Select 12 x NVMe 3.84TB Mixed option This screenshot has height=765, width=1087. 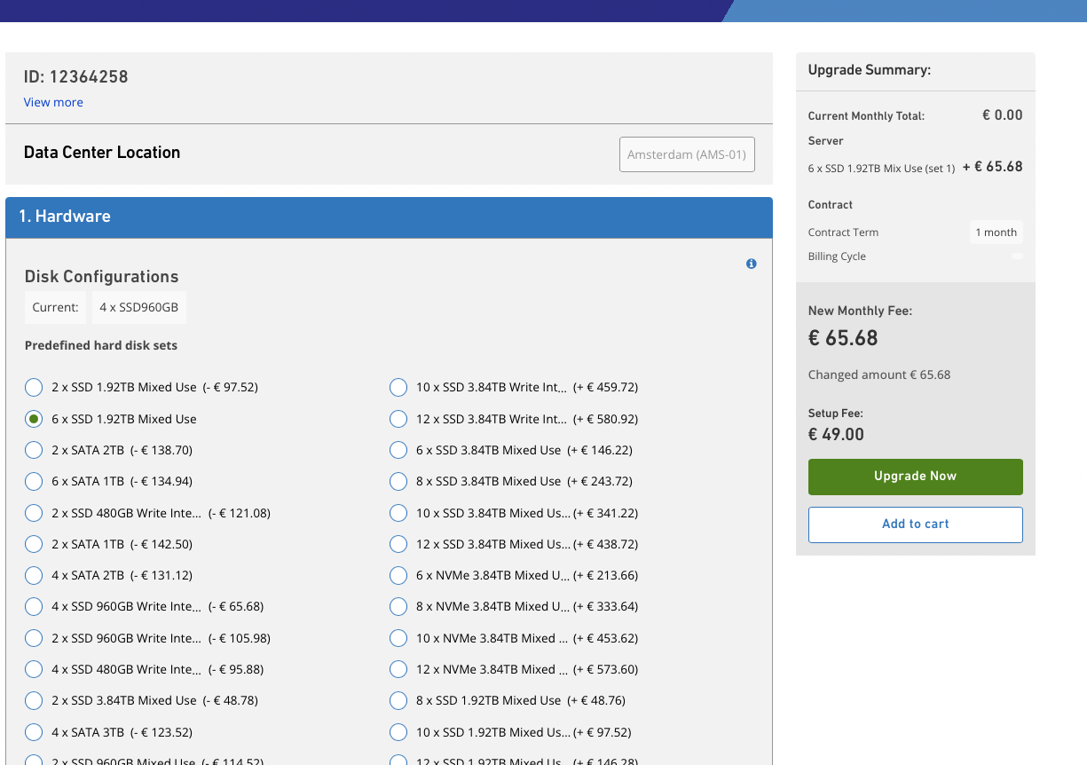(x=398, y=670)
